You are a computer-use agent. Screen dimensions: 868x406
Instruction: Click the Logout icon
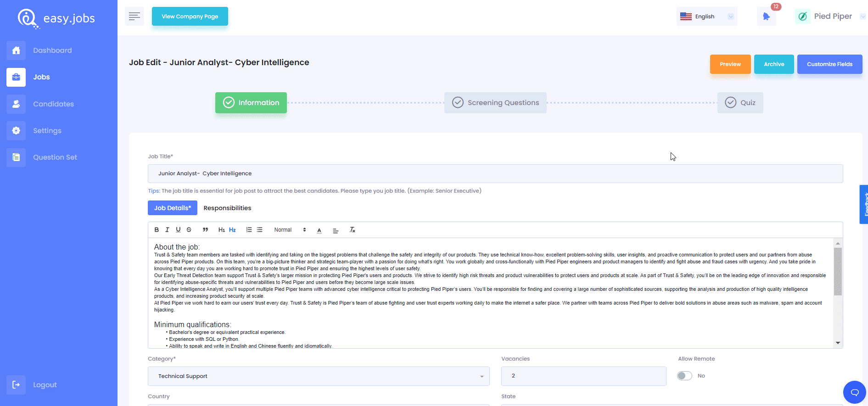tap(16, 385)
